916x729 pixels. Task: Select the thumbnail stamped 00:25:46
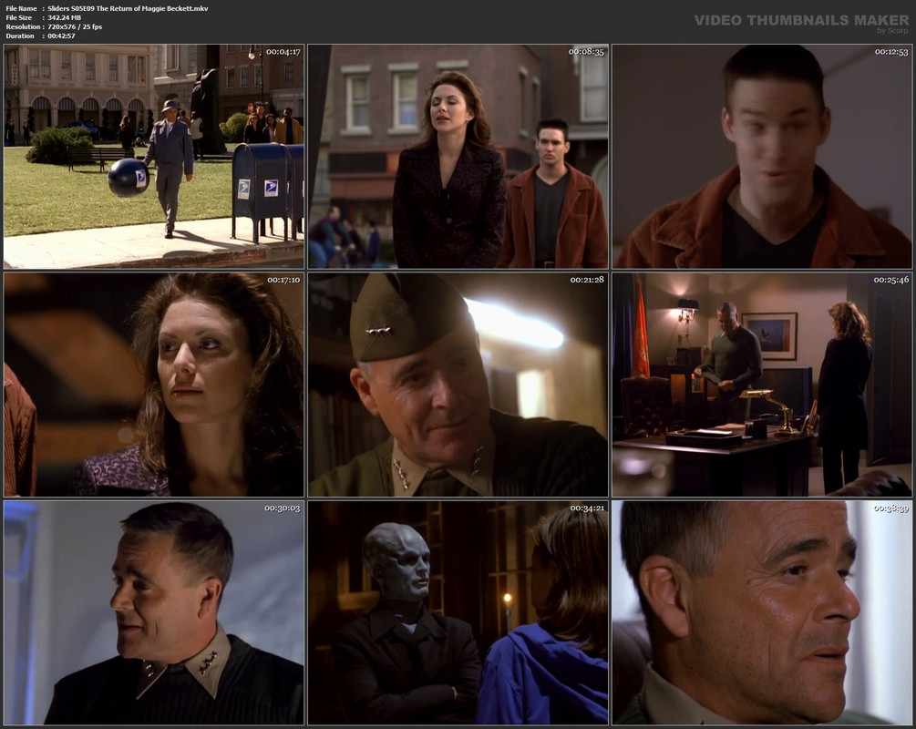click(762, 385)
